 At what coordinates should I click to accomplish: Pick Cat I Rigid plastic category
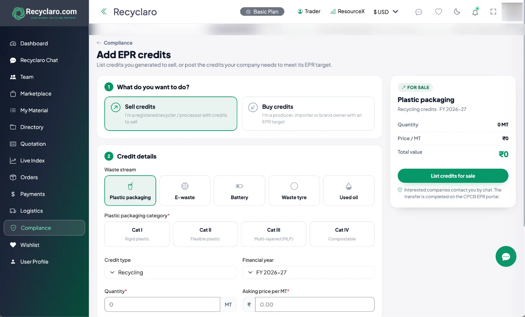(x=137, y=234)
